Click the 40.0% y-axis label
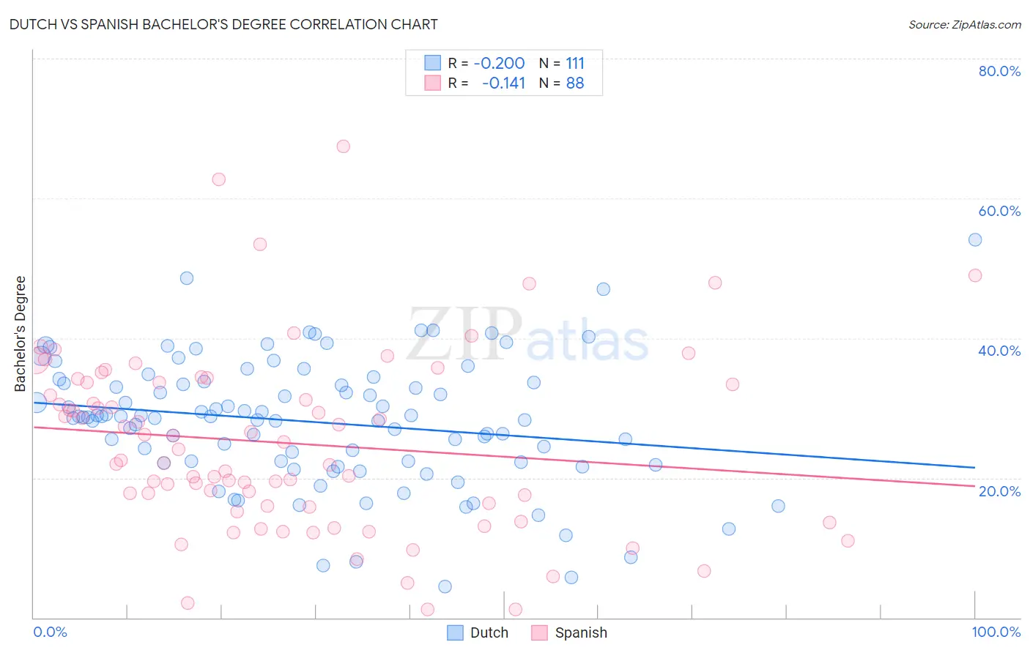This screenshot has height=653, width=1030. click(x=999, y=351)
